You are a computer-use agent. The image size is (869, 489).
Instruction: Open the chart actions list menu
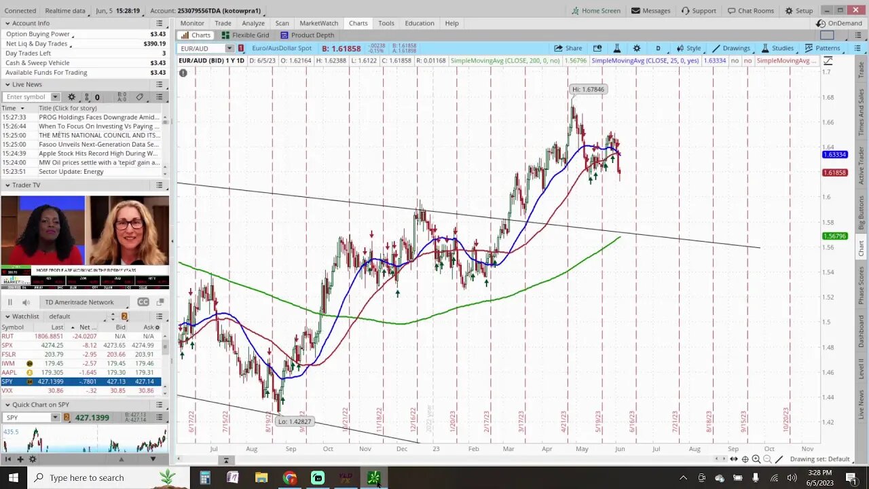(x=857, y=48)
